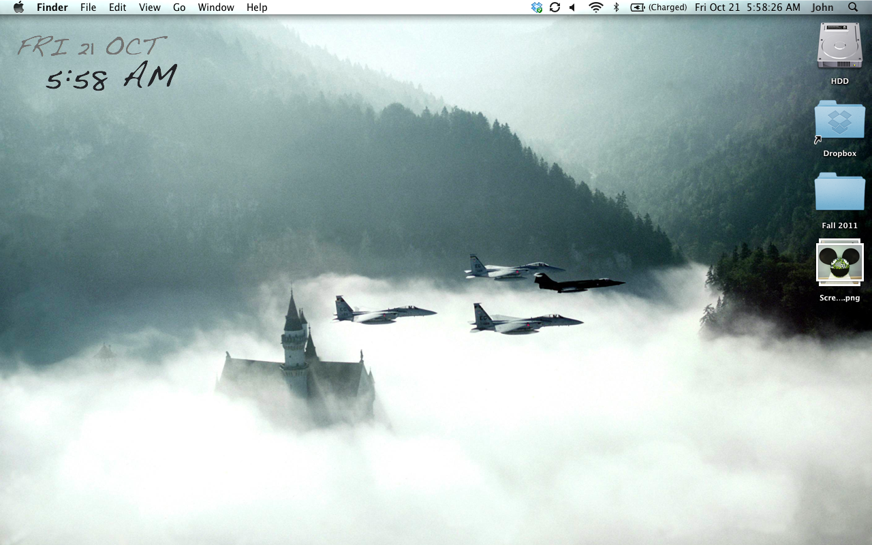Viewport: 872px width, 545px height.
Task: Click the Fall 2011 label text
Action: tap(840, 225)
